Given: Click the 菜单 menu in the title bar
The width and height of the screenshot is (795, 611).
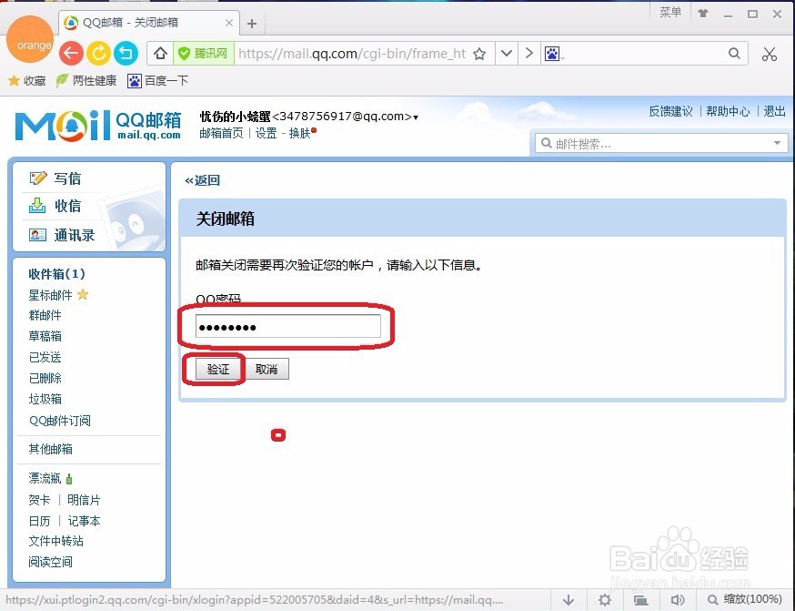Looking at the screenshot, I should (670, 11).
